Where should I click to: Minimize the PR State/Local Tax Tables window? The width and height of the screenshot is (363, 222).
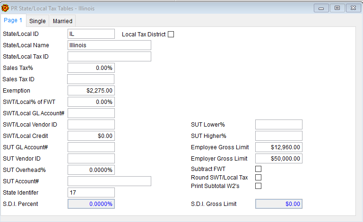click(x=321, y=8)
